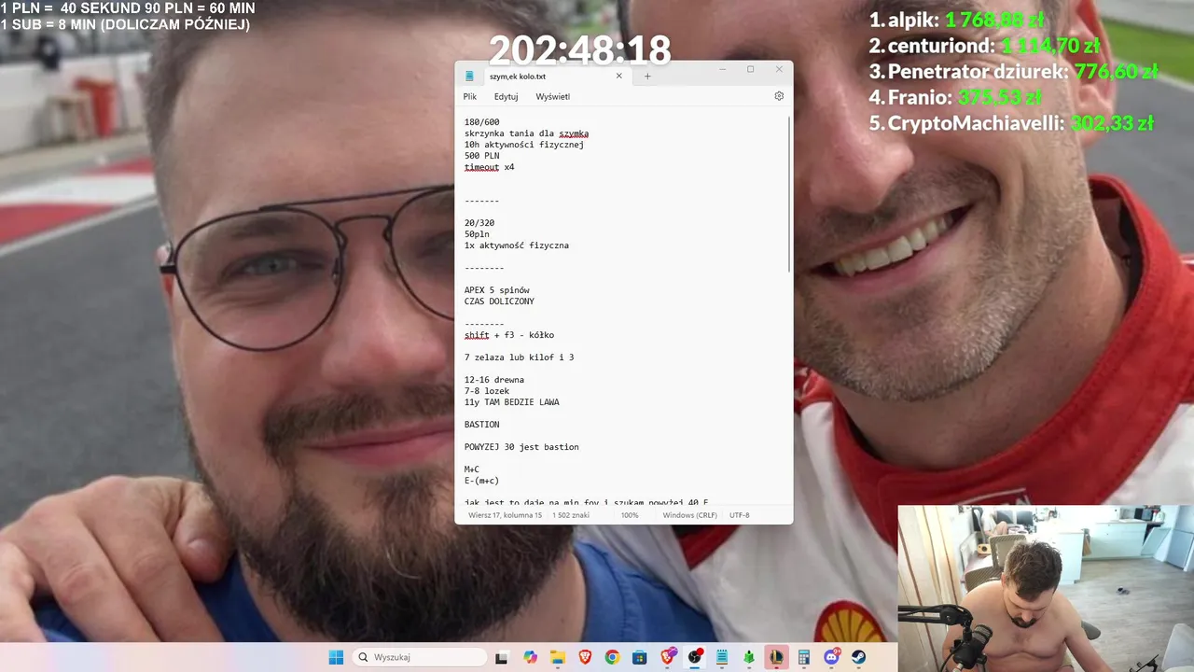Click the line '20/320'

point(479,223)
